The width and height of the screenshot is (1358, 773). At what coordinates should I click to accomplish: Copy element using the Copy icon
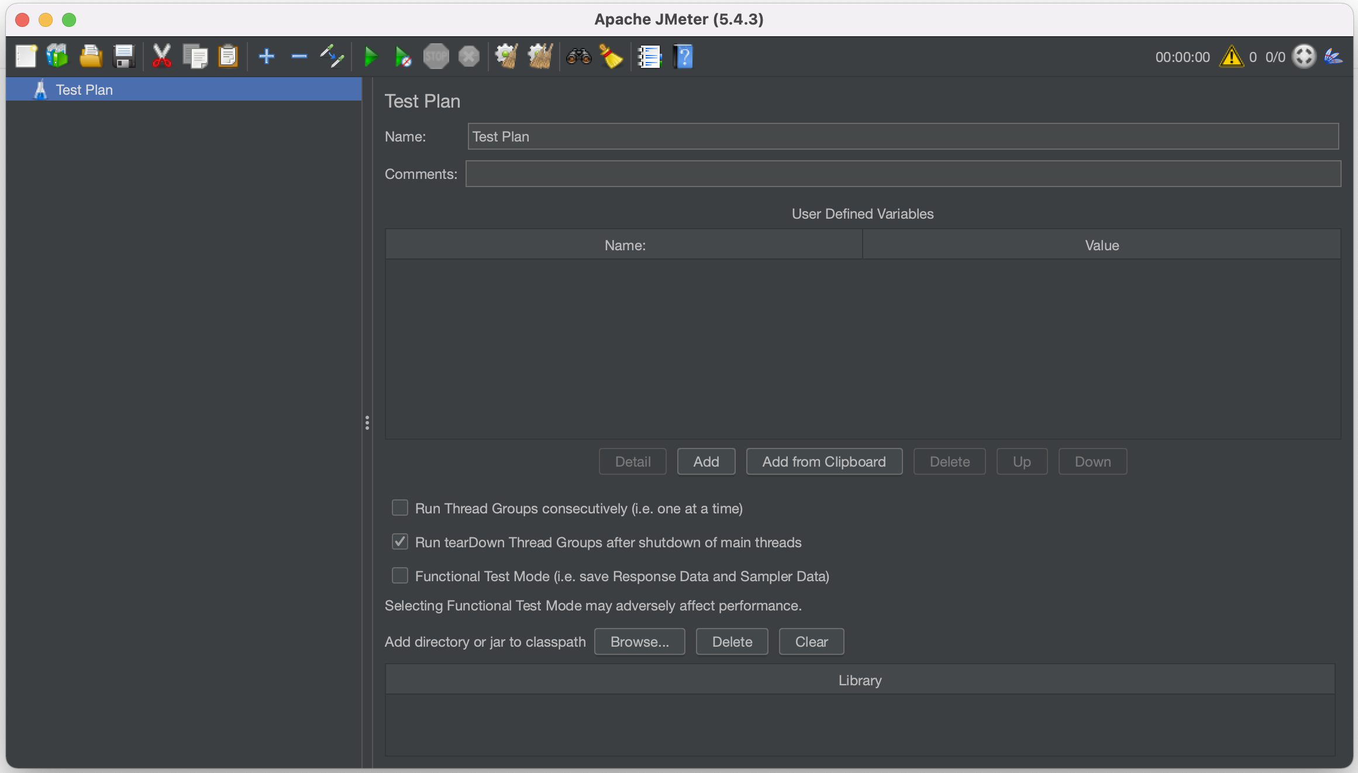coord(195,57)
